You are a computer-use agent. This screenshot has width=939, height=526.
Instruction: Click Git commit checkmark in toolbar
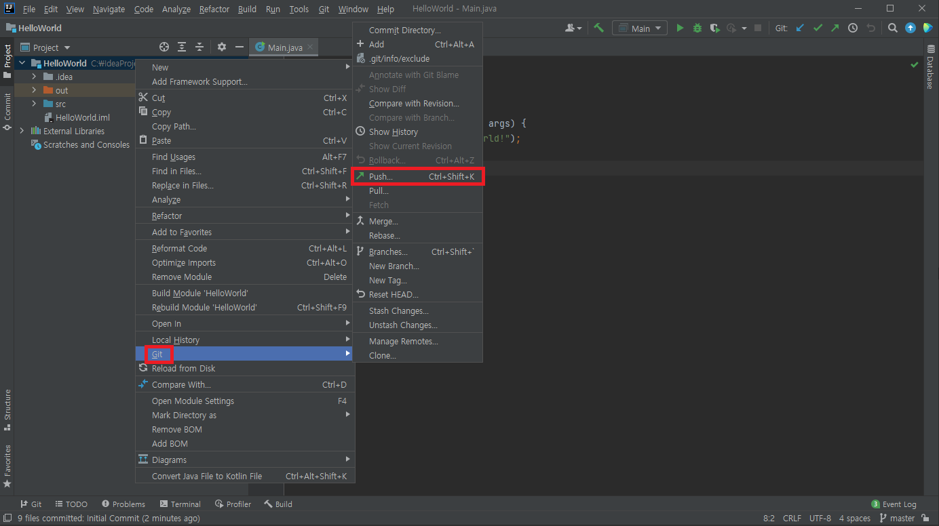pos(818,28)
